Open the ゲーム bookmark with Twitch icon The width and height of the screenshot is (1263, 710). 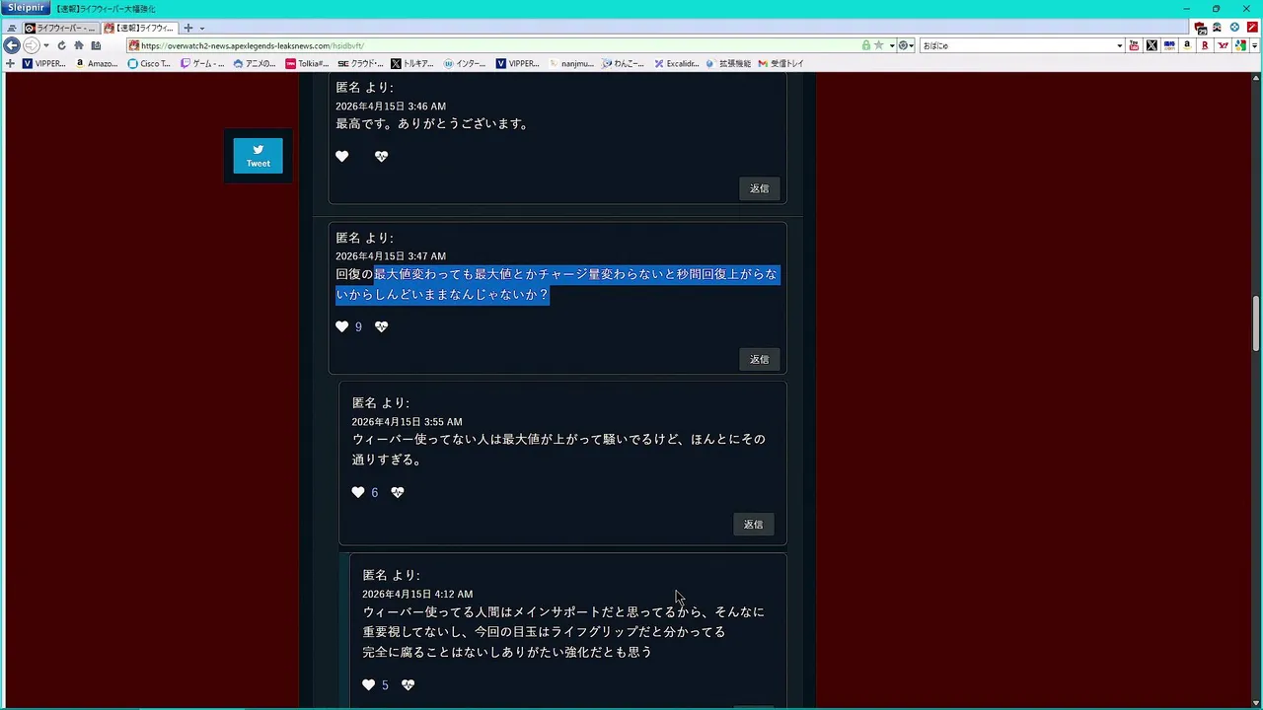[202, 63]
